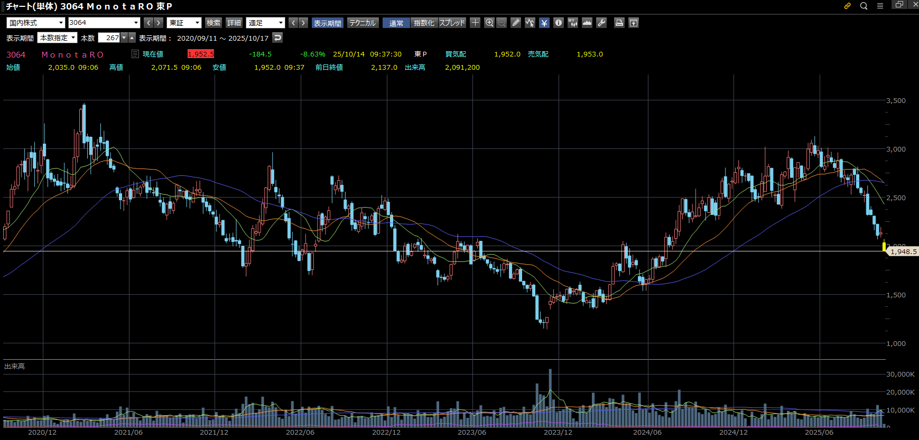
Task: Open the hamburger menu at top right
Action: pyautogui.click(x=880, y=6)
